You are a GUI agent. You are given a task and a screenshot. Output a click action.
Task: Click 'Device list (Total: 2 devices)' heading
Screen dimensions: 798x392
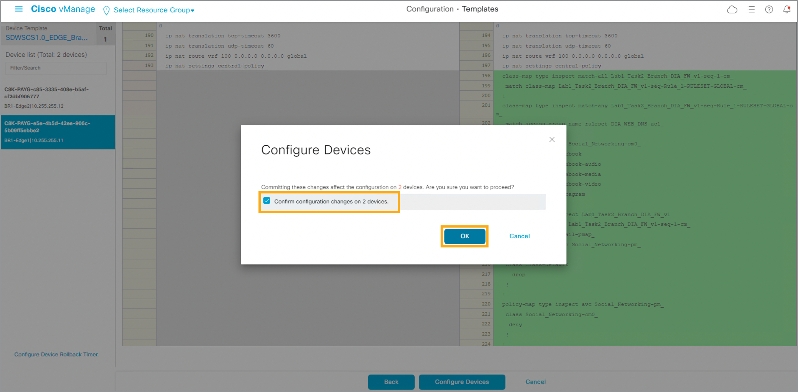click(46, 55)
